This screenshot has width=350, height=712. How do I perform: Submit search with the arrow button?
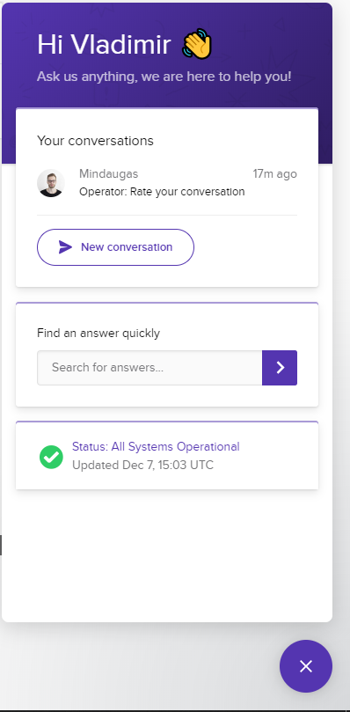(280, 367)
